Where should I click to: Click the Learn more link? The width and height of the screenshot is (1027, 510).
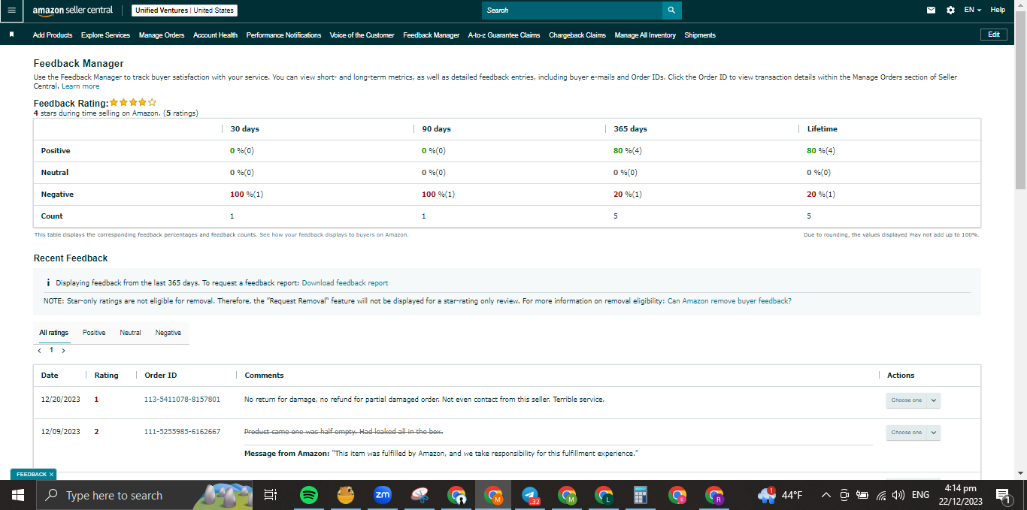tap(80, 86)
